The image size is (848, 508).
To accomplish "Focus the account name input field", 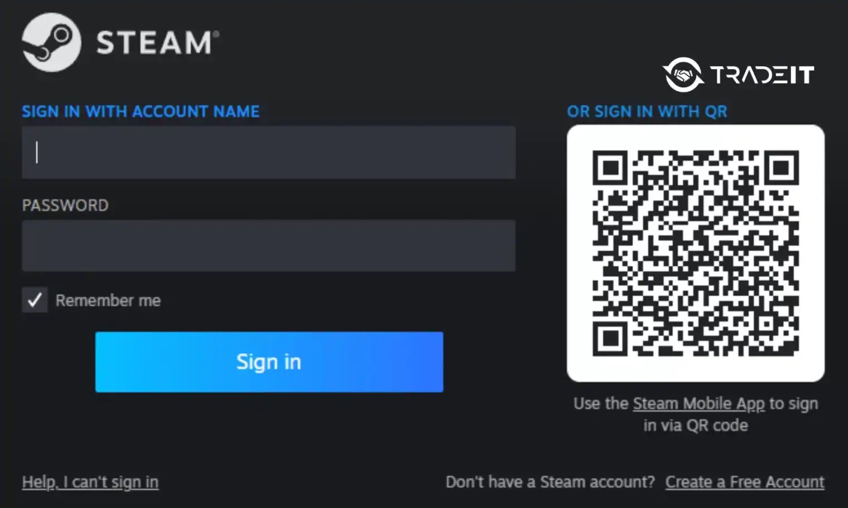I will (x=268, y=152).
